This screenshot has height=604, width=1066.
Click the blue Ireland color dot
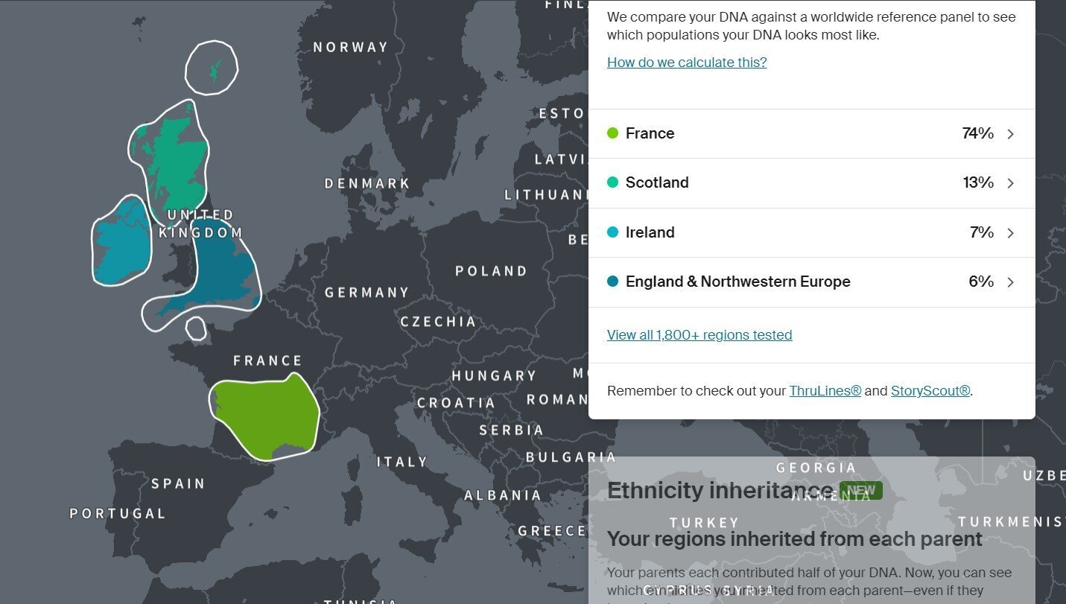tap(613, 232)
